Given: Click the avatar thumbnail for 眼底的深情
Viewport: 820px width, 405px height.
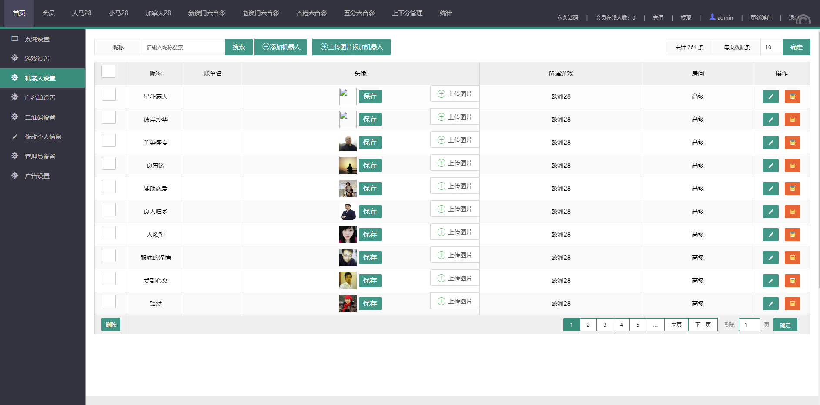Looking at the screenshot, I should click(x=348, y=258).
